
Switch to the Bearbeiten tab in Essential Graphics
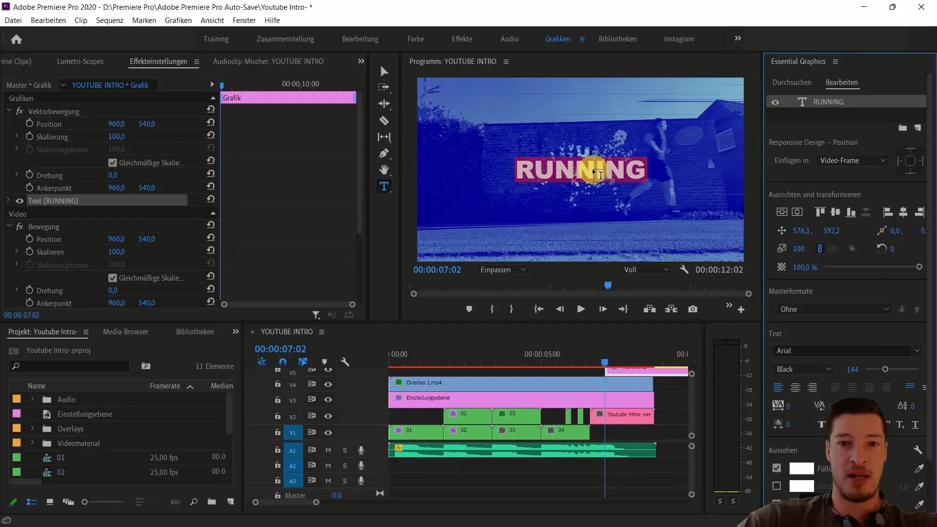tap(842, 81)
